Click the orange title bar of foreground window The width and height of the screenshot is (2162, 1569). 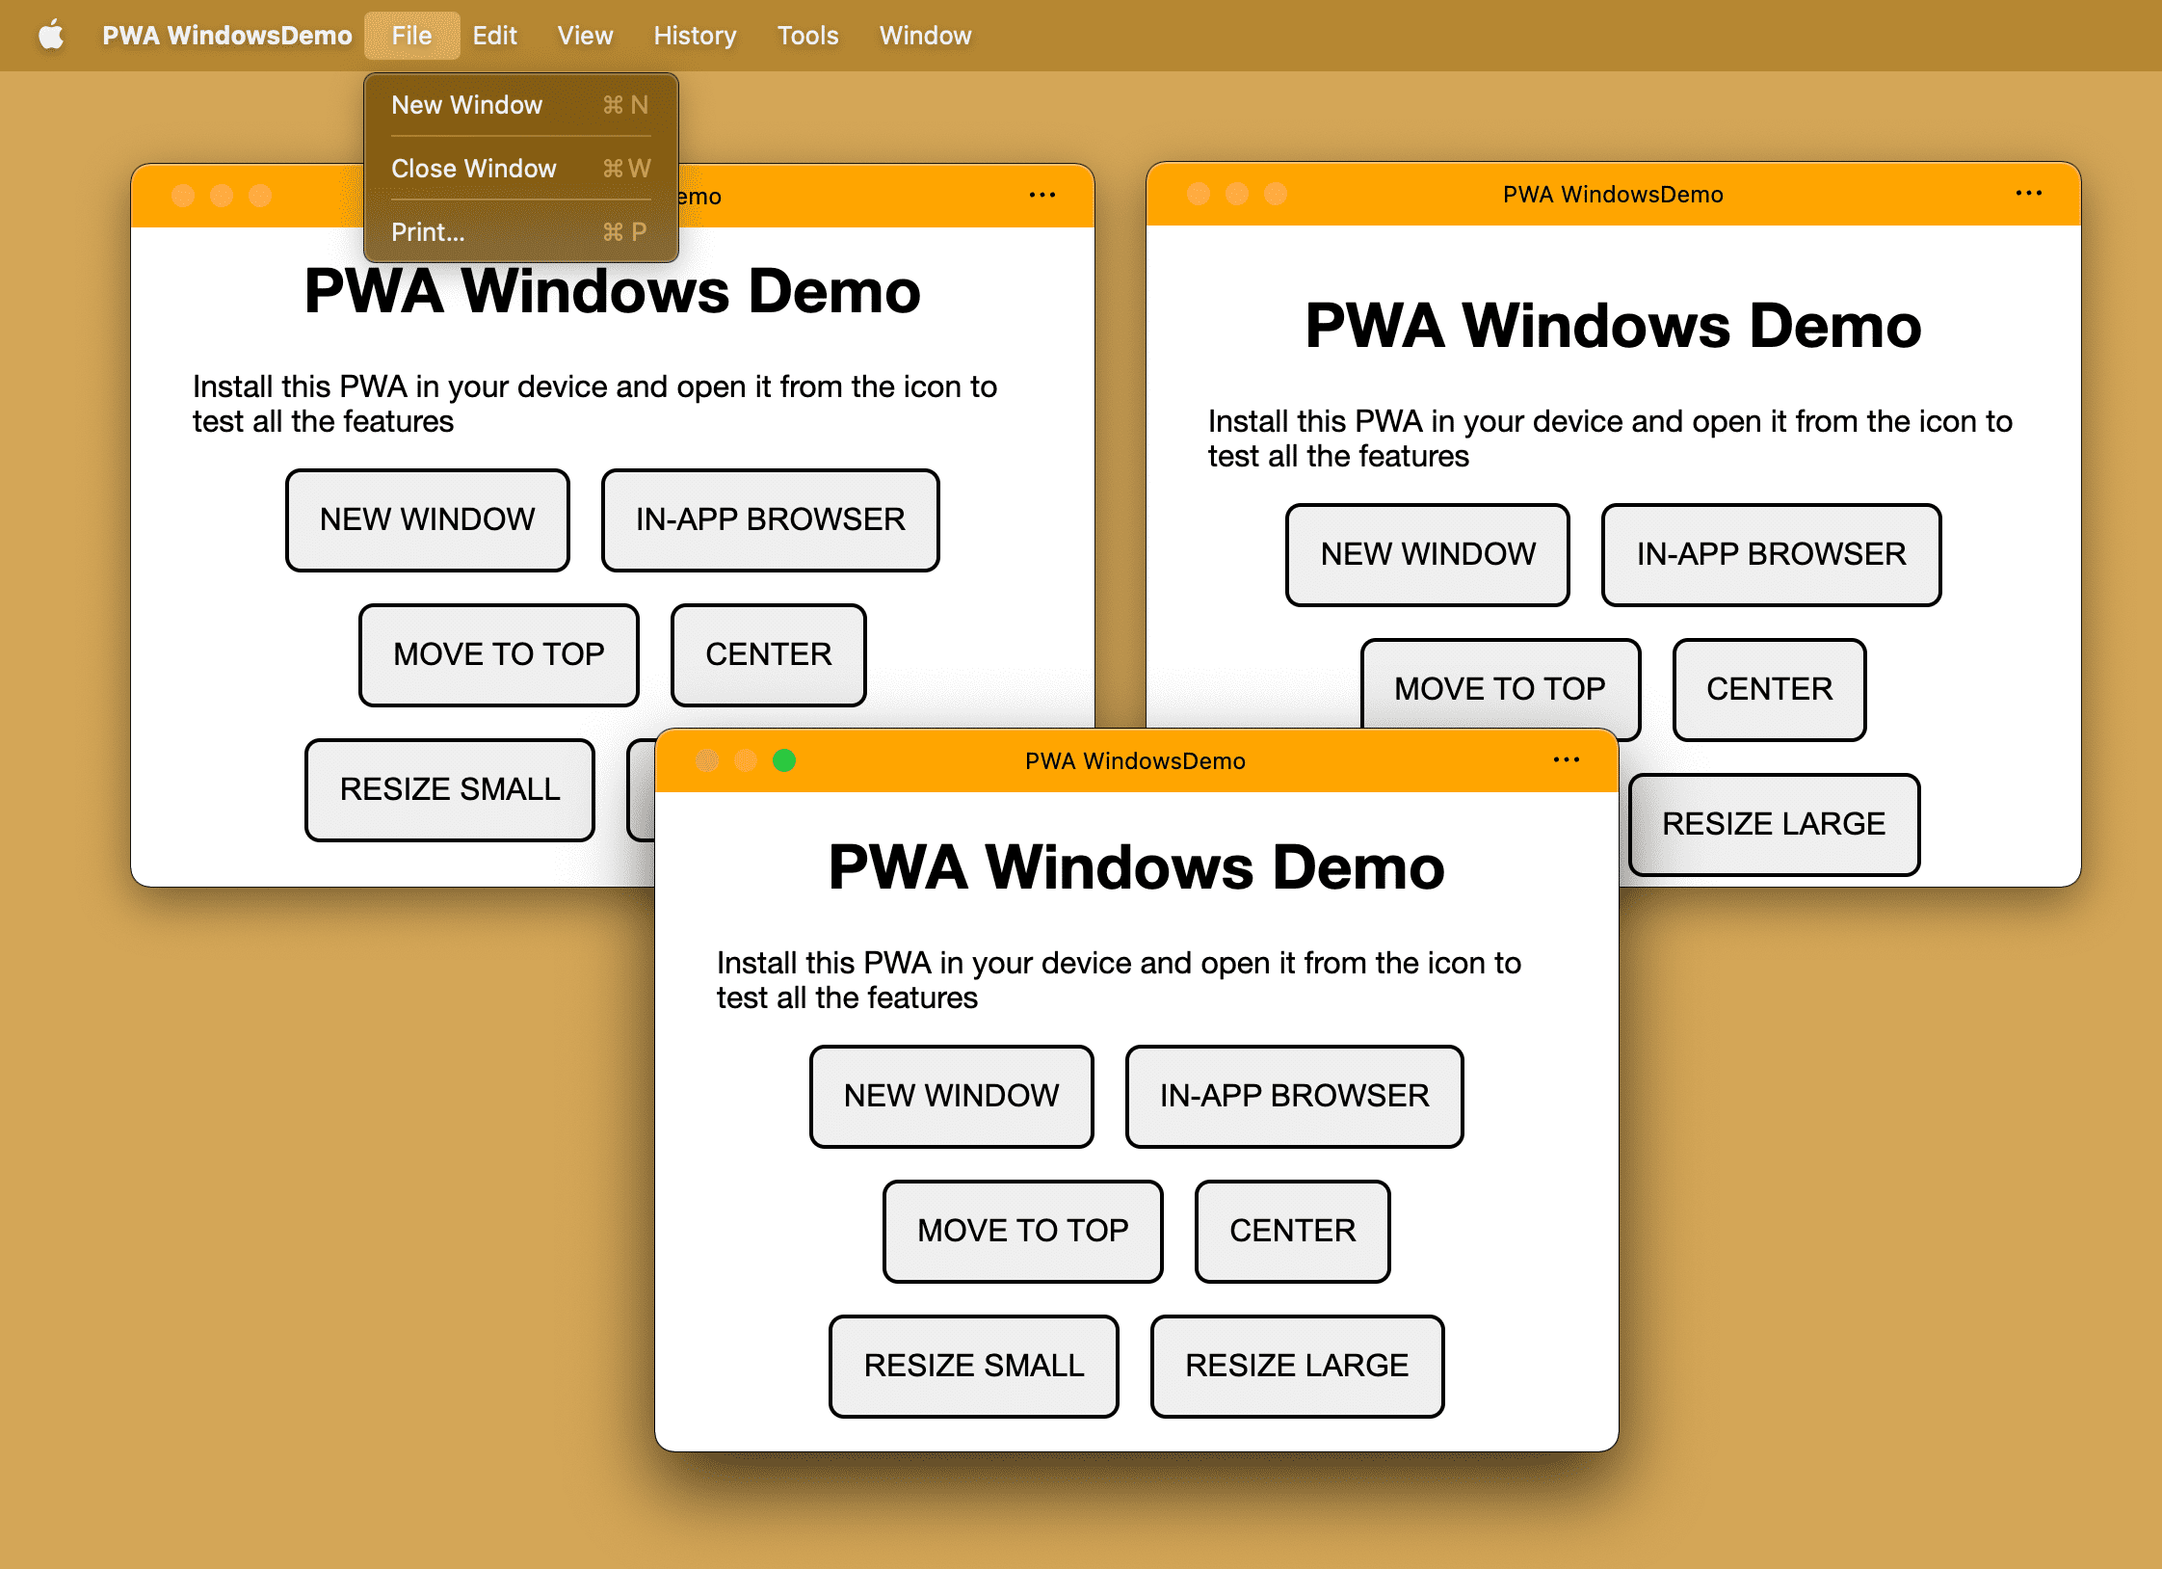tap(1136, 762)
